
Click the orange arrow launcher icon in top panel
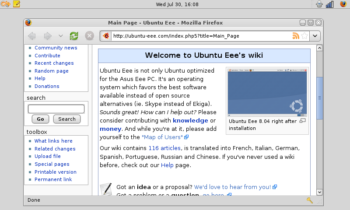click(x=5, y=4)
